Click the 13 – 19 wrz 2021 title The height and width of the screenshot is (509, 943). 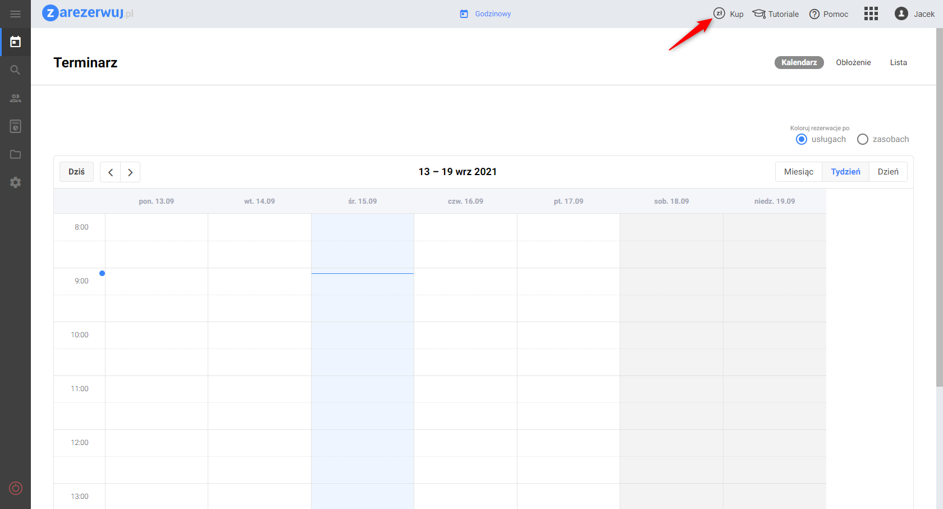coord(457,172)
